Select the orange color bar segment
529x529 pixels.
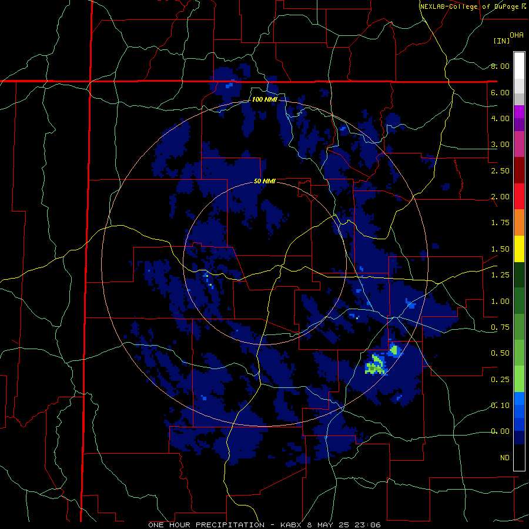[519, 222]
